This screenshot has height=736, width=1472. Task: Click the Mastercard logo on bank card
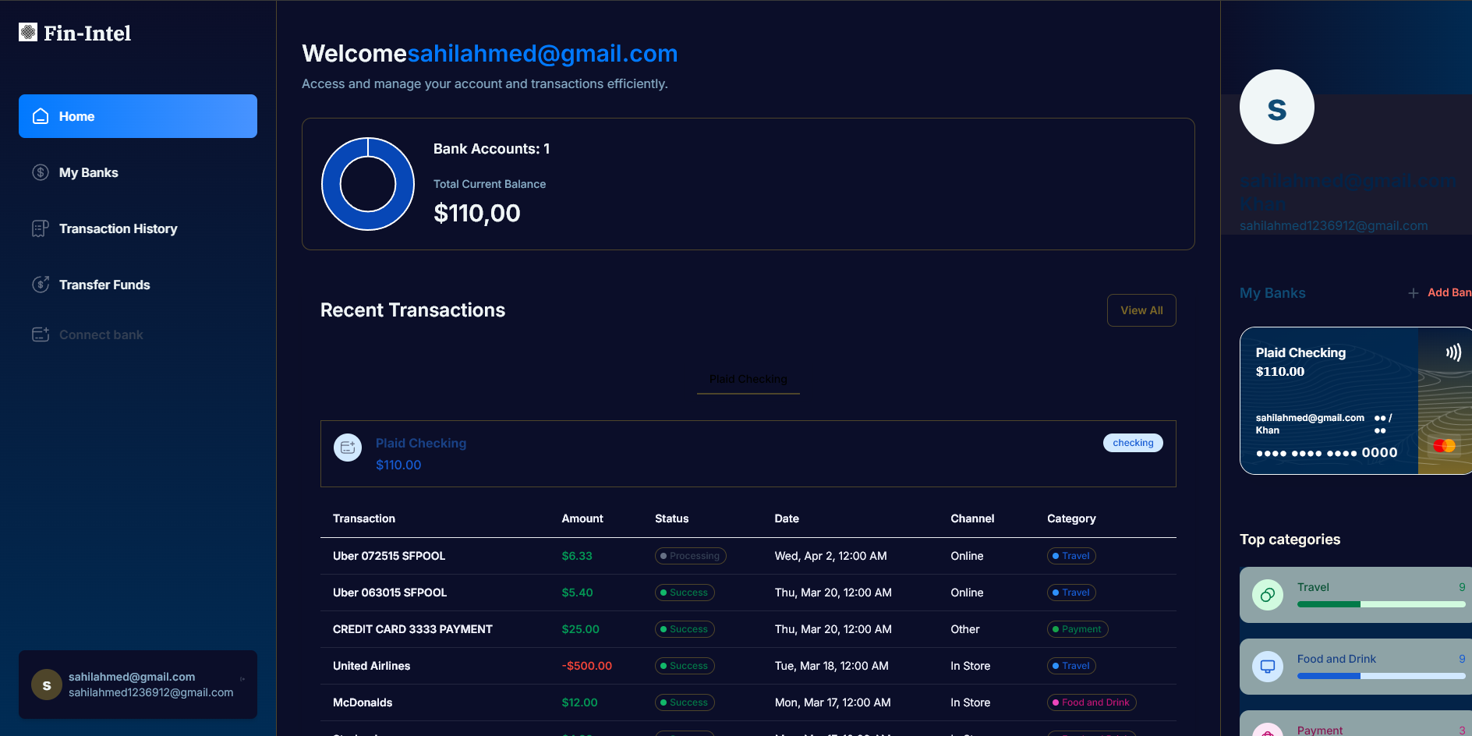1444,446
